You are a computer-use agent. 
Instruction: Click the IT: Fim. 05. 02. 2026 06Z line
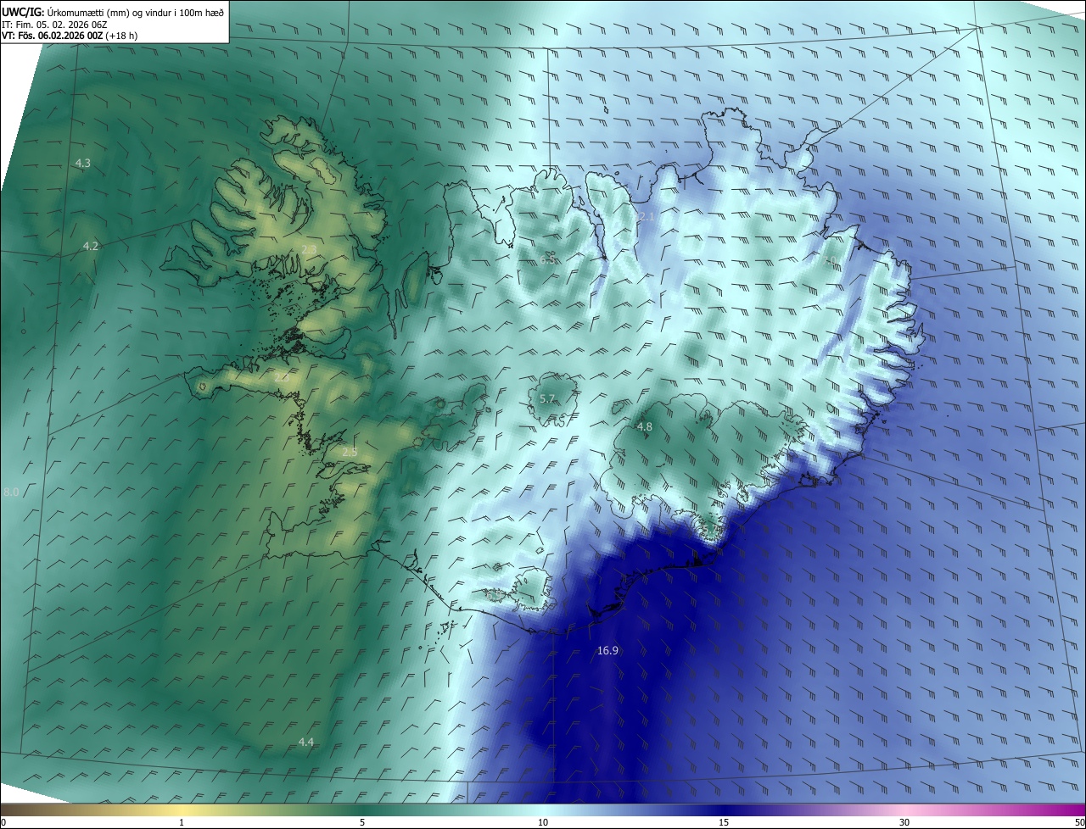click(54, 25)
